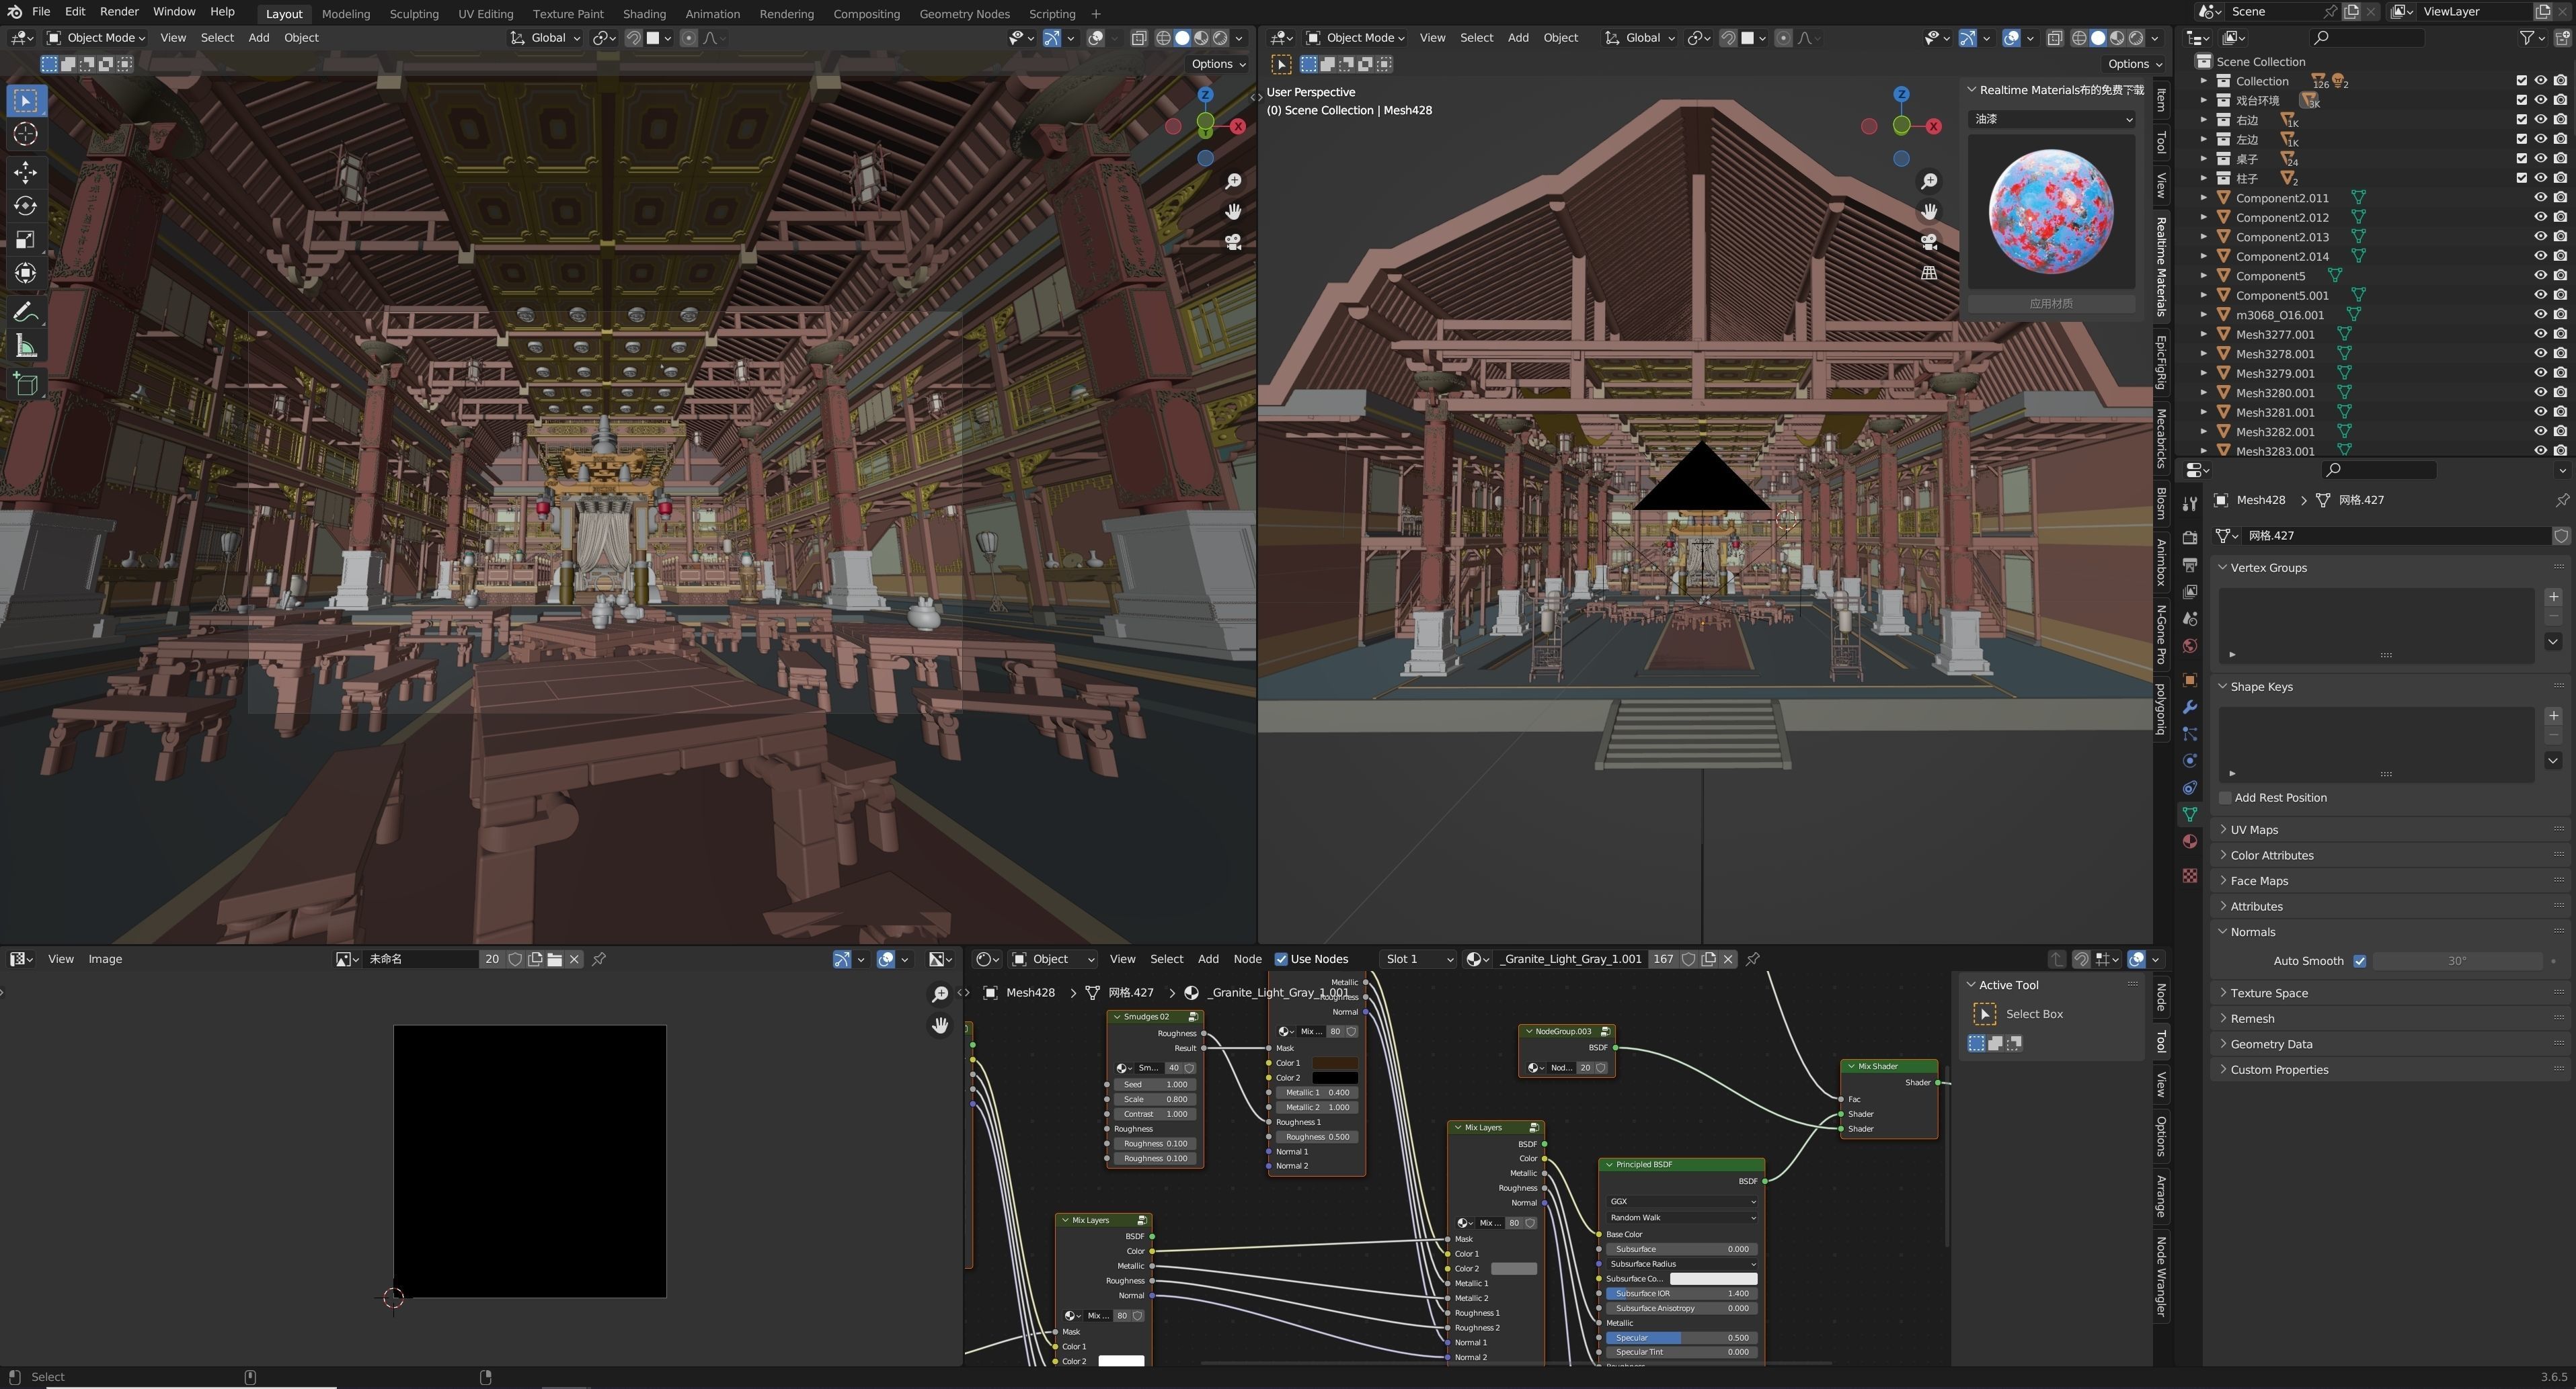Open Global orientation dropdown in right viewport
Image resolution: width=2576 pixels, height=1389 pixels.
pos(1641,38)
